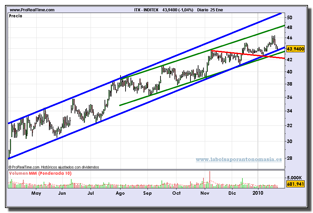
Task: Click the yellow 681.941 volume value tag
Action: [x=295, y=184]
